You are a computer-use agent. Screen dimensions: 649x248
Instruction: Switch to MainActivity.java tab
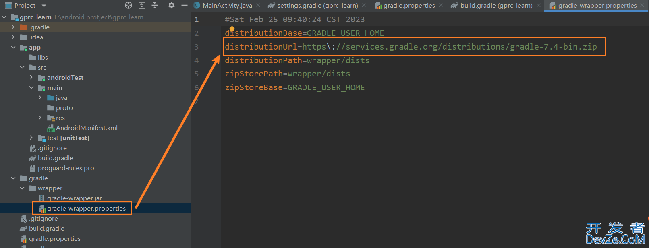tap(227, 5)
